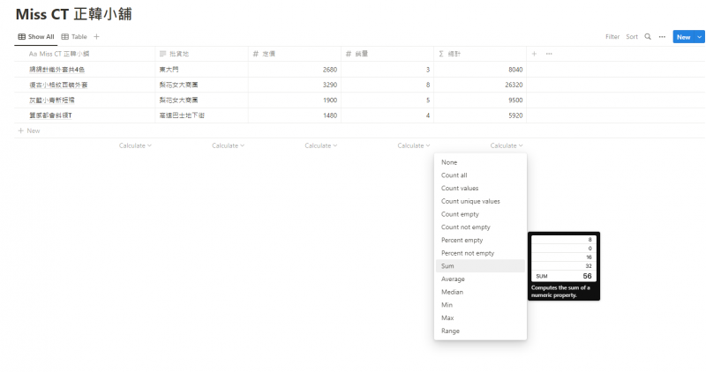Pick Max from the menu

(480, 318)
